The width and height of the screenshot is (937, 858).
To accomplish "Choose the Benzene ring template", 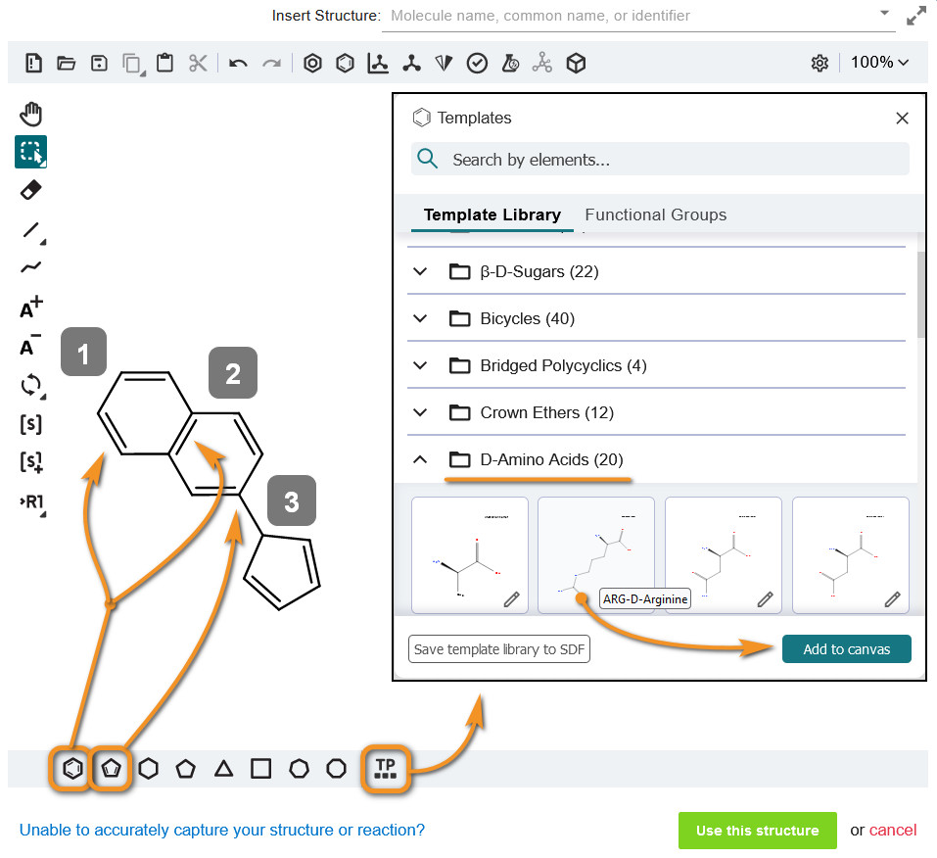I will [x=72, y=769].
